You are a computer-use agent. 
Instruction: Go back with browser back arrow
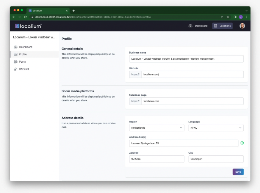14,17
